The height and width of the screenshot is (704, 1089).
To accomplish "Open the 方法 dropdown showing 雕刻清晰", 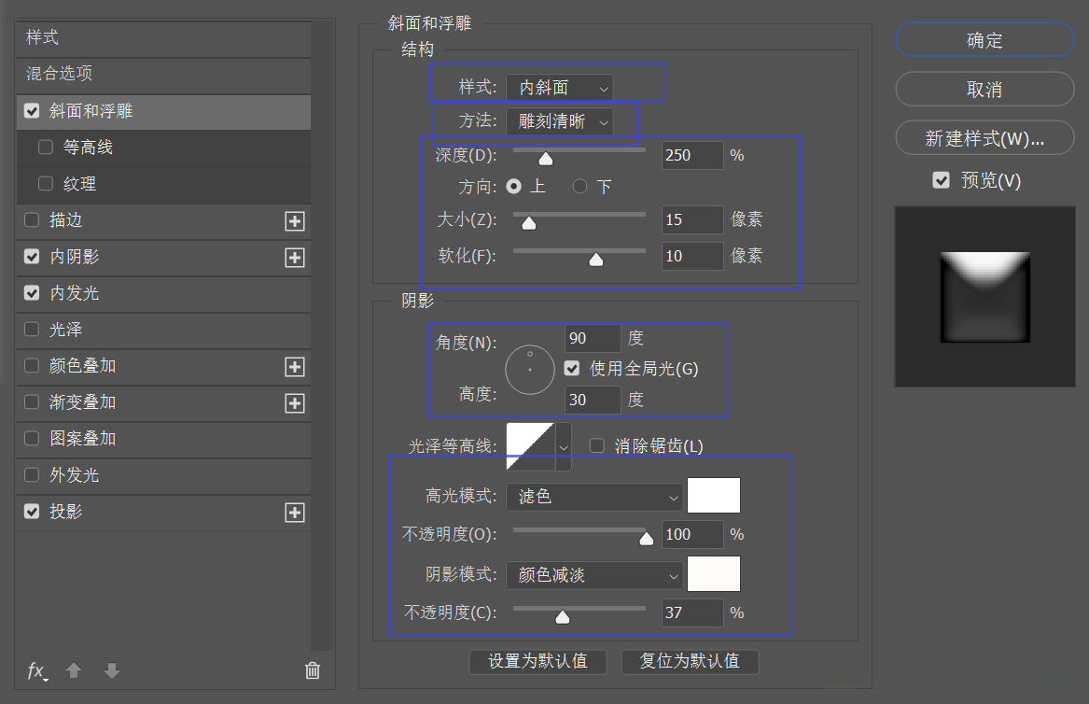I will 558,121.
